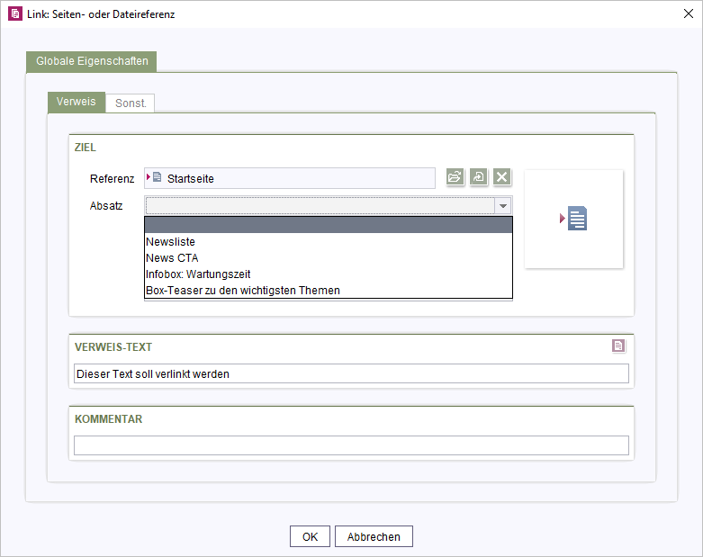The image size is (703, 557).
Task: Collapse the Absatz dropdown with the arrow
Action: click(x=502, y=206)
